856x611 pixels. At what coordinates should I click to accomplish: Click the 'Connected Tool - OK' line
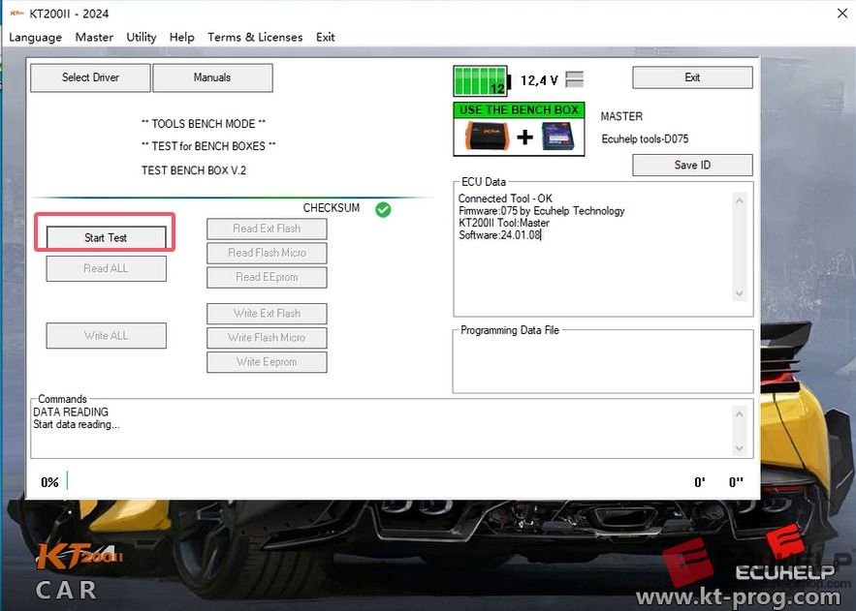[505, 199]
